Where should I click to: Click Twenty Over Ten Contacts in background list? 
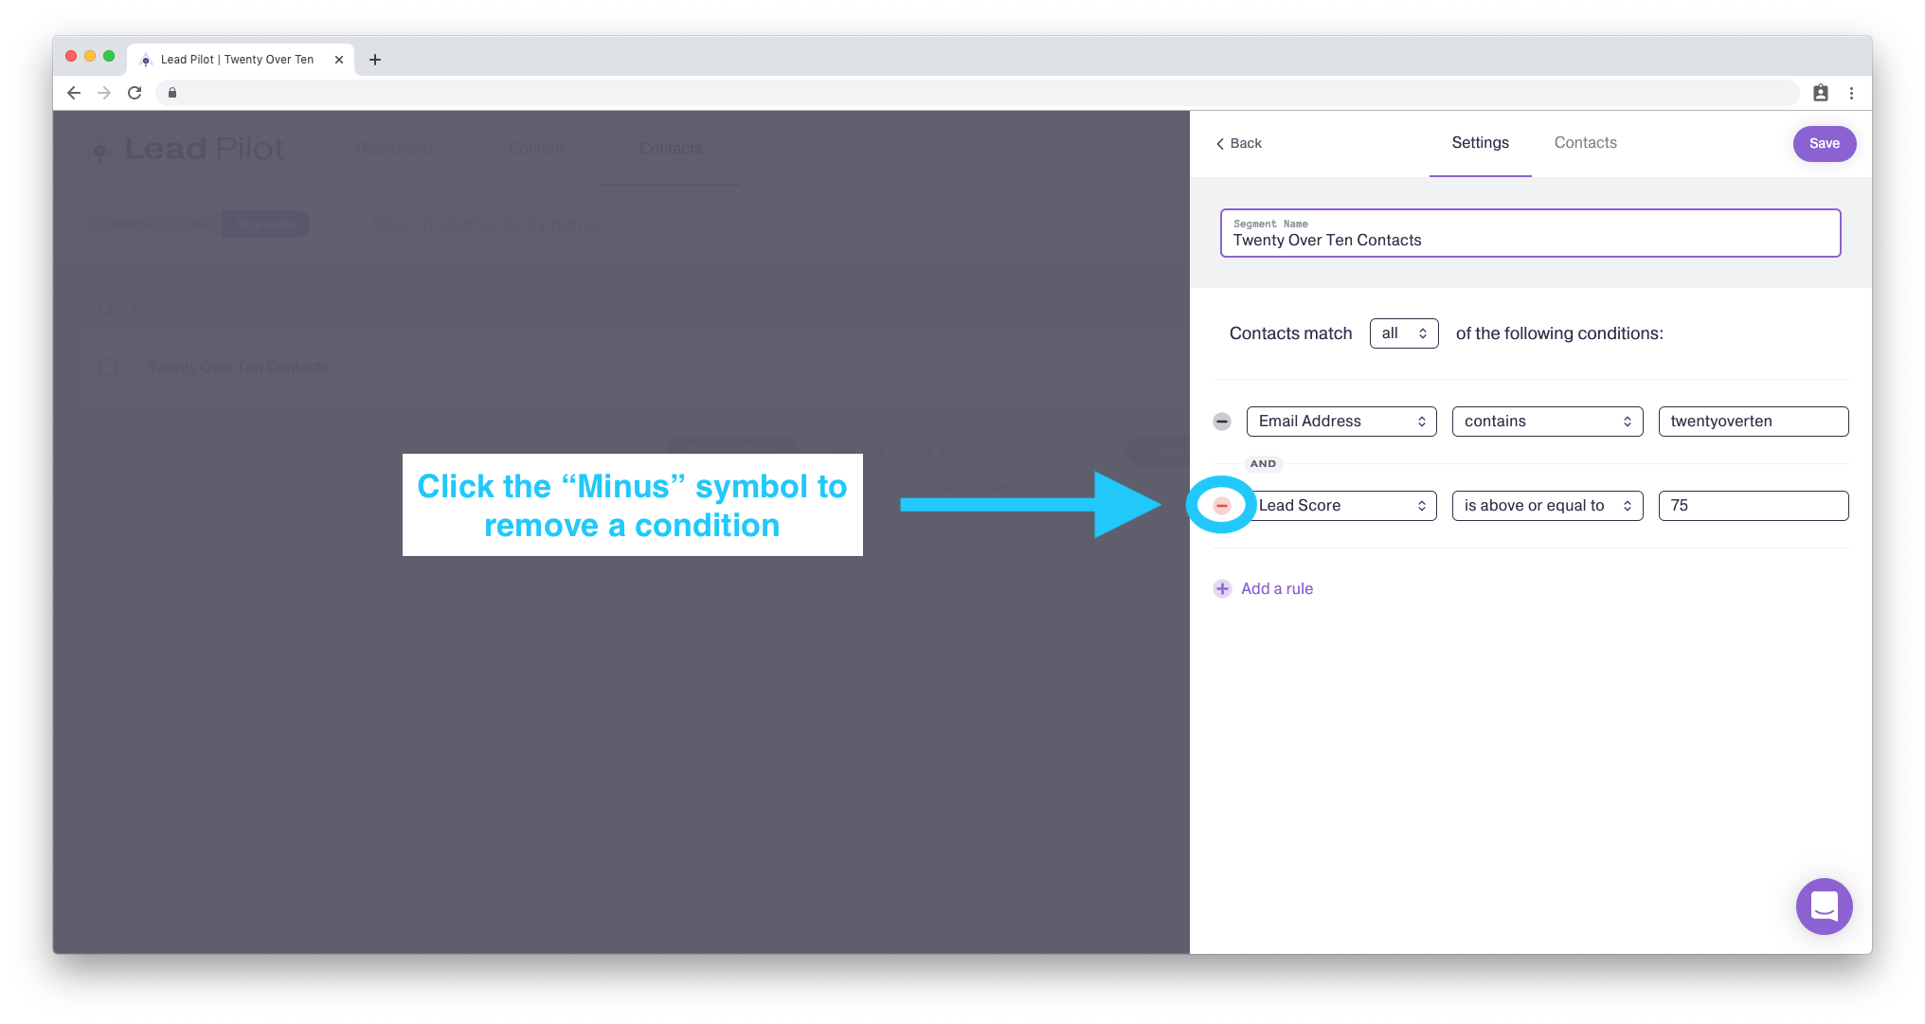click(x=238, y=368)
